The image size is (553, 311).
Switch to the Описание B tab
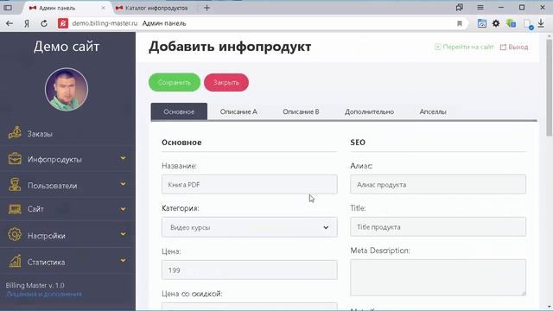tap(301, 111)
